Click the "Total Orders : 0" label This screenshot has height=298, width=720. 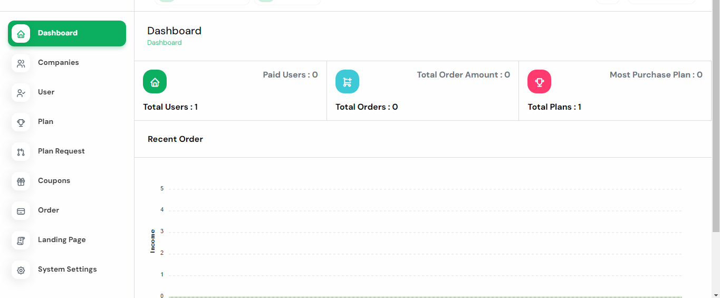point(367,107)
